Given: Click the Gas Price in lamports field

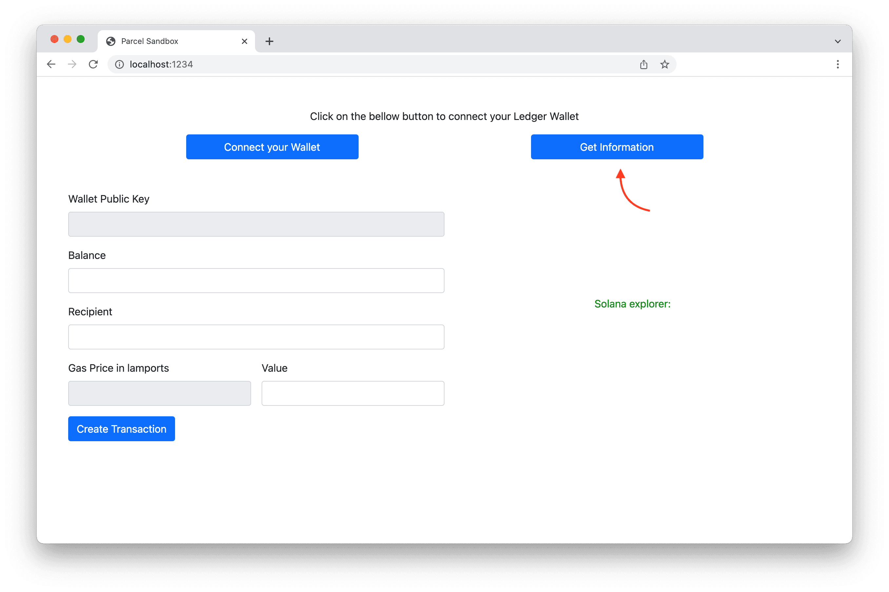Looking at the screenshot, I should coord(160,392).
